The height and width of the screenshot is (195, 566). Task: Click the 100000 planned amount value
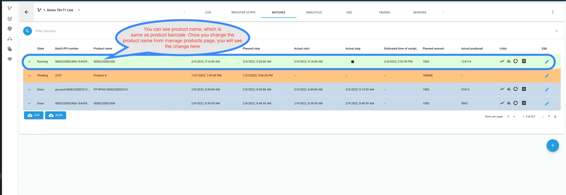428,75
